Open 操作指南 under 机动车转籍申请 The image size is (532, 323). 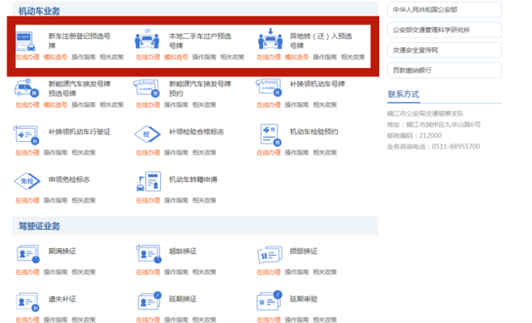coord(176,200)
